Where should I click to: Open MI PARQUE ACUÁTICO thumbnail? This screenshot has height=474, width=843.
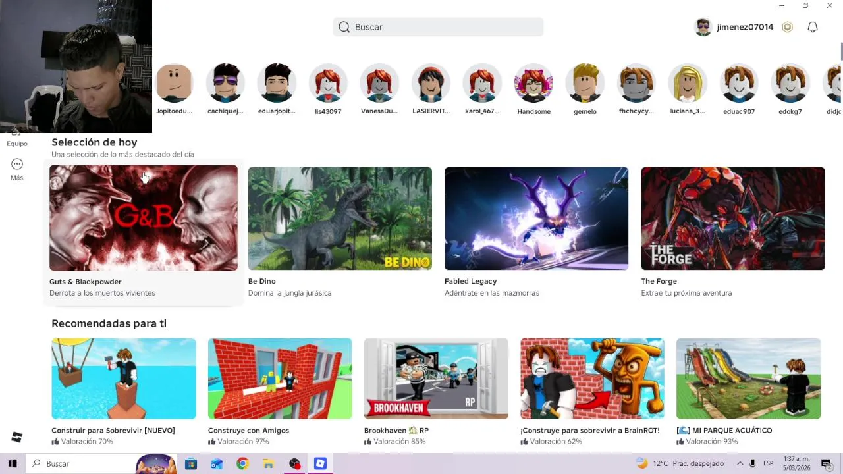tap(748, 379)
